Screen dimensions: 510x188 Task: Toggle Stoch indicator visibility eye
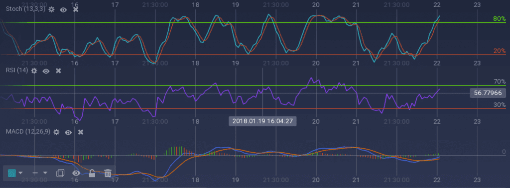click(x=63, y=10)
